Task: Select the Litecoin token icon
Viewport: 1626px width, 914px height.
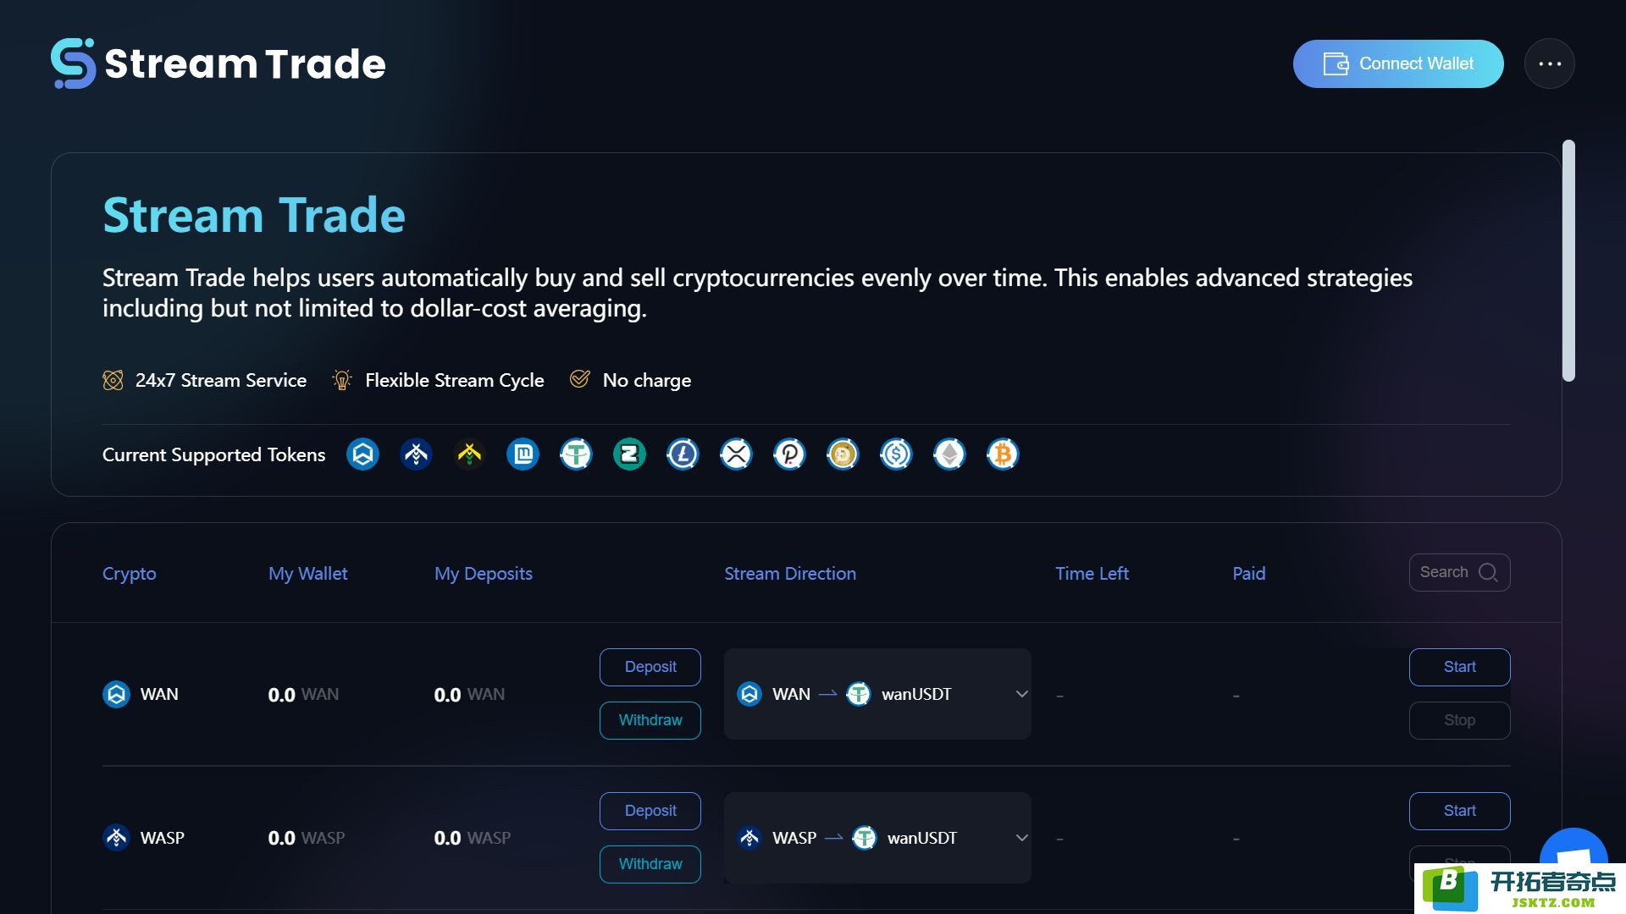Action: 682,454
